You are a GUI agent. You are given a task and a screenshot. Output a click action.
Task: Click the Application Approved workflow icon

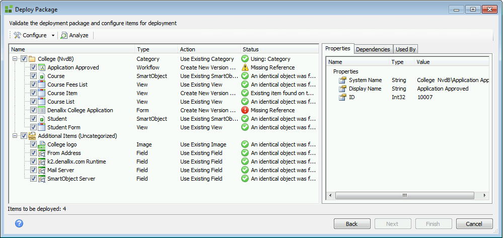click(x=42, y=67)
